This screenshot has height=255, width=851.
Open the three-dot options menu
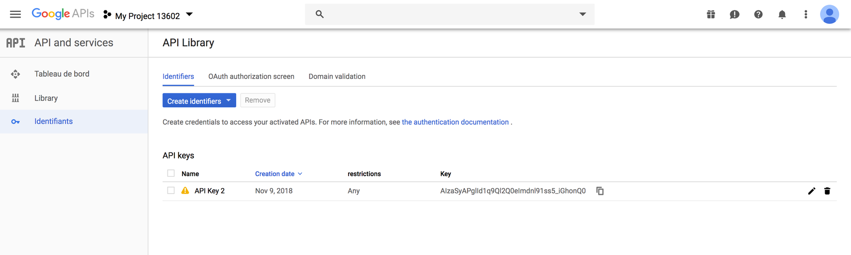coord(806,14)
